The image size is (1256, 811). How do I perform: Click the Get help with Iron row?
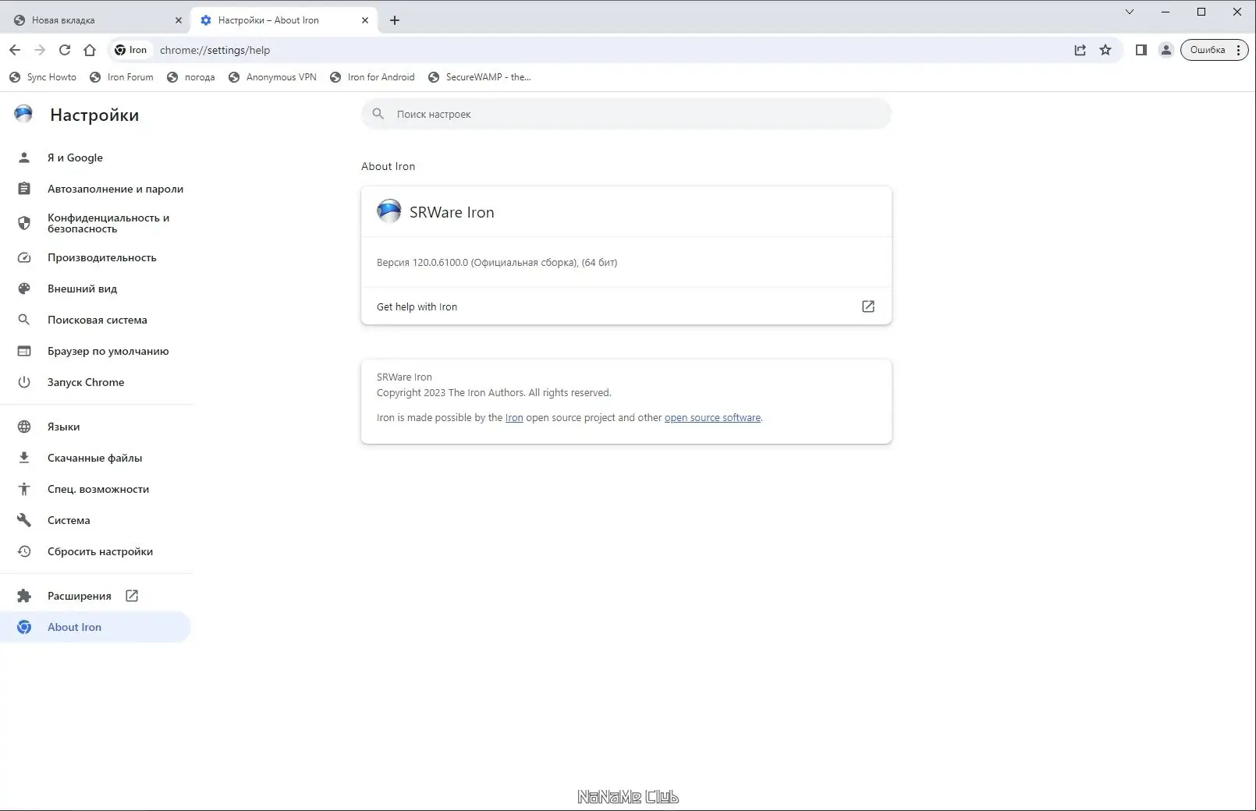[x=626, y=306]
